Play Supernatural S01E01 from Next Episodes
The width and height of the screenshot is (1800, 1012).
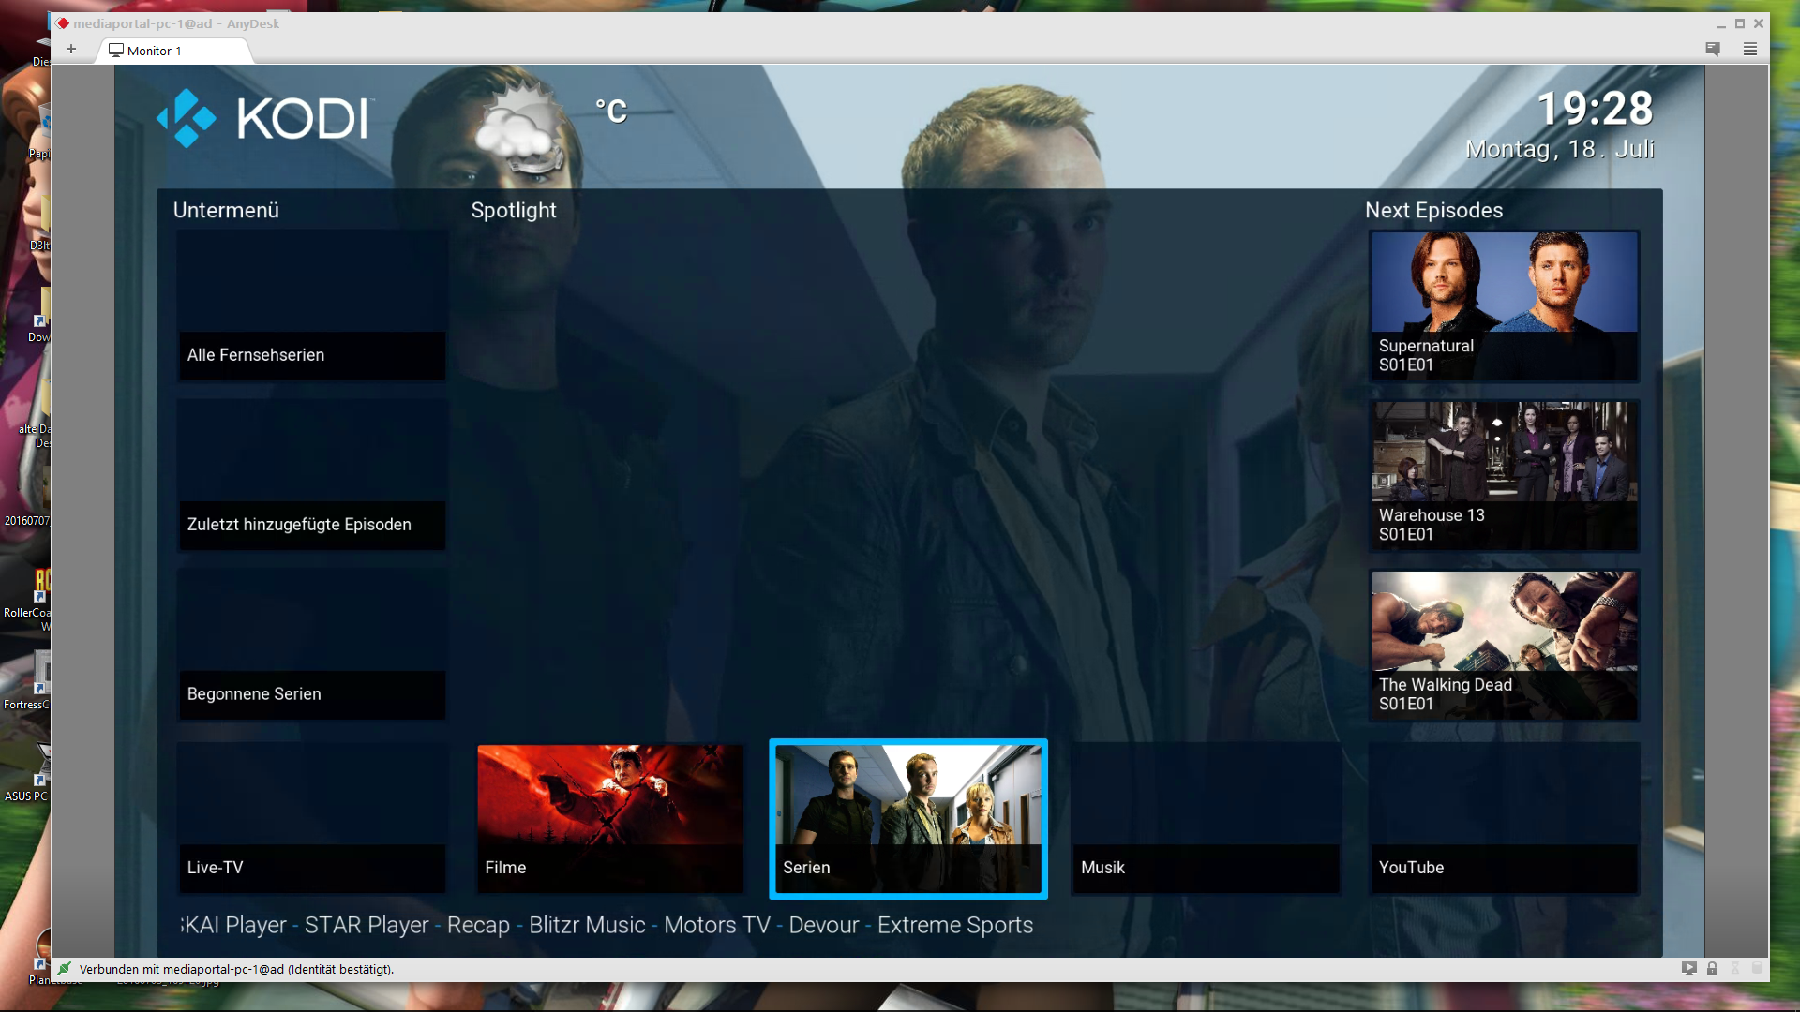pyautogui.click(x=1505, y=305)
